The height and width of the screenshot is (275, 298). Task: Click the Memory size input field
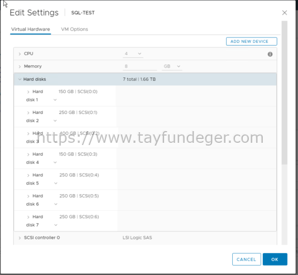[140, 66]
